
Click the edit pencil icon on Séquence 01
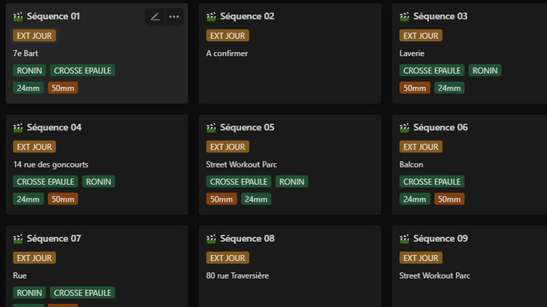click(x=155, y=17)
